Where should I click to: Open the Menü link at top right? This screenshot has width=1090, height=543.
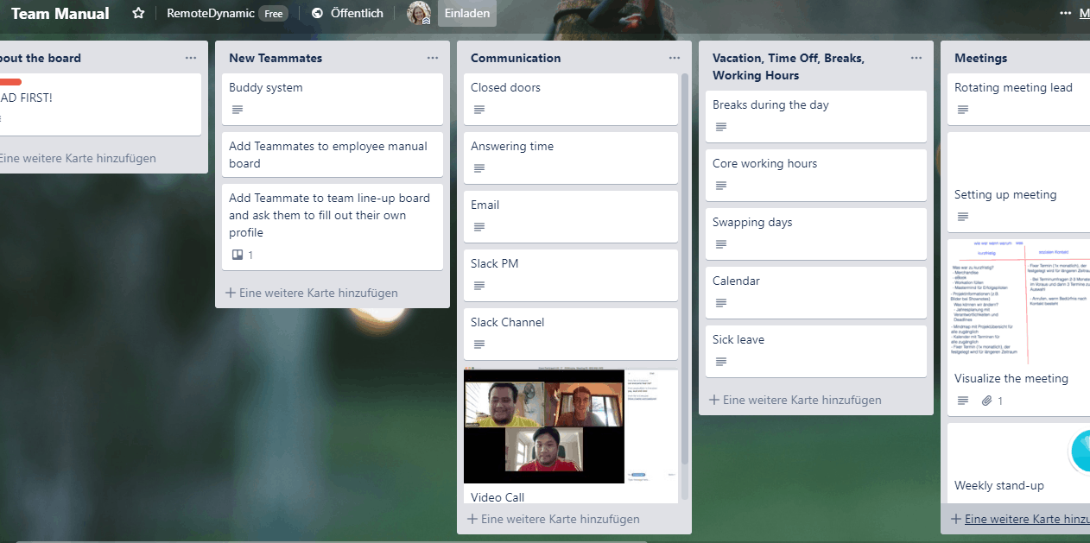(1085, 13)
